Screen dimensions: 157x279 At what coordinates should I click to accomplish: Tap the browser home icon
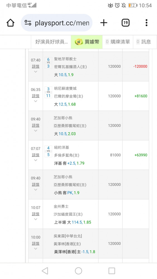coord(10,23)
